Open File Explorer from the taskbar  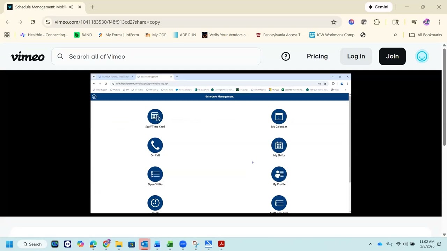[x=119, y=244]
